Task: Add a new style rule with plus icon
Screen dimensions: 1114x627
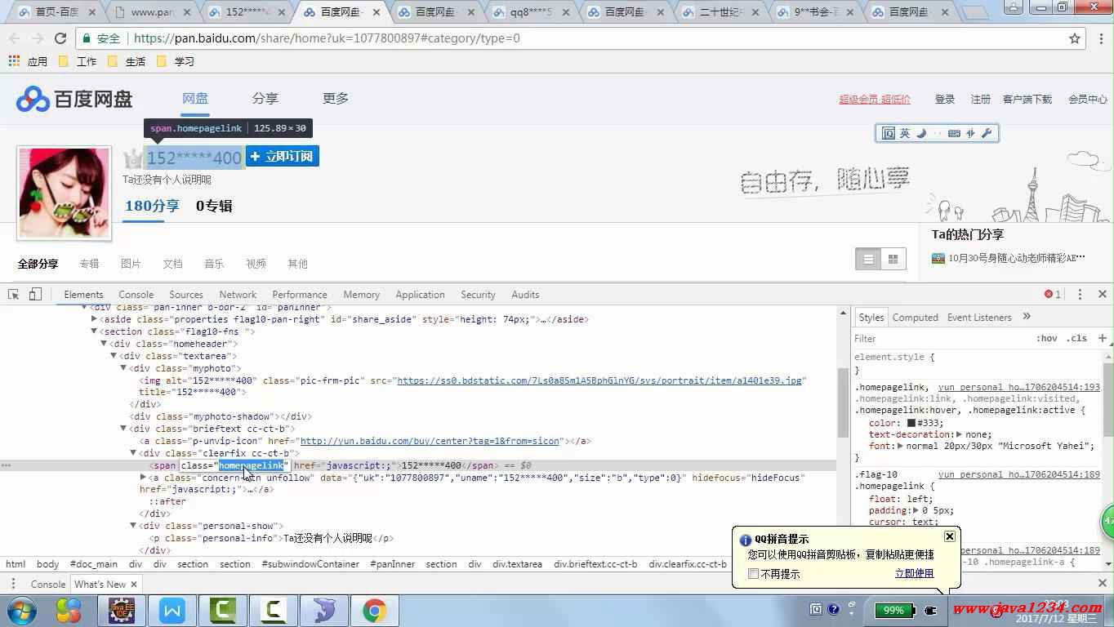Action: [x=1102, y=338]
